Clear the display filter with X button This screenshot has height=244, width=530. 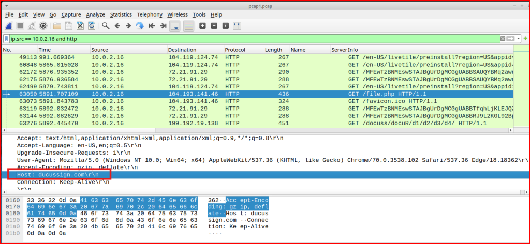(x=503, y=39)
